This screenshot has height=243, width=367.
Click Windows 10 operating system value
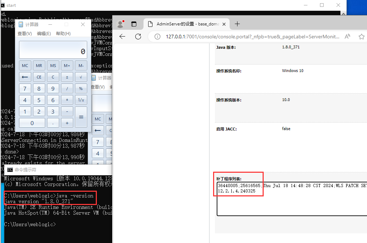coord(293,71)
